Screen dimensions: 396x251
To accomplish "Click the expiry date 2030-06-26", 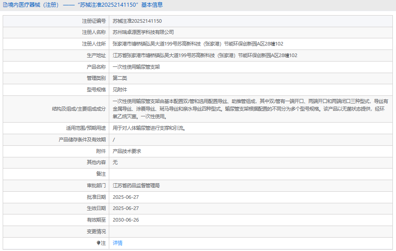I will (x=126, y=220).
